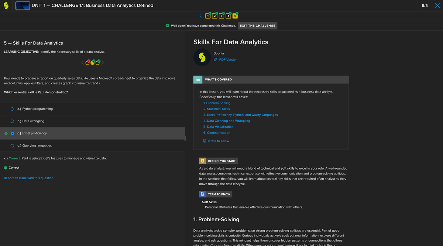443x246 pixels.
Task: Click the bold 'soft skills' term in paragraph
Action: tap(288, 168)
